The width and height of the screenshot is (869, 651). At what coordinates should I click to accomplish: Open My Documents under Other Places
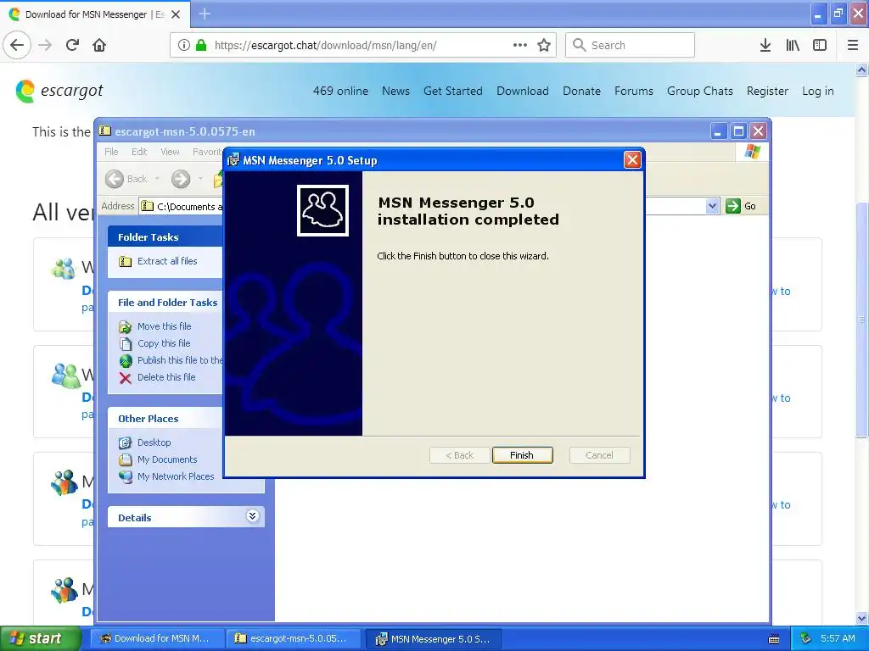pyautogui.click(x=167, y=459)
